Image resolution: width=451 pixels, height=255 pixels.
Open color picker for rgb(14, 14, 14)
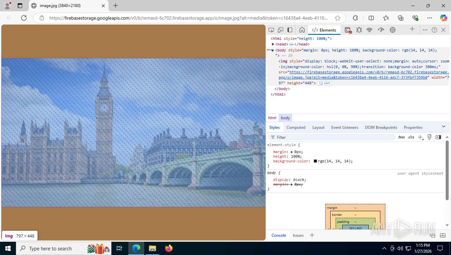[x=315, y=161]
